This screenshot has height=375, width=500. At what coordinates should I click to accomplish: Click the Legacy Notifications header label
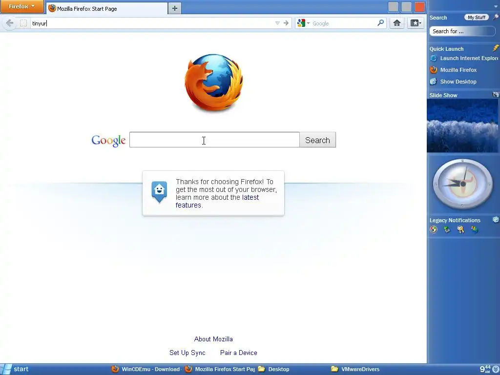(455, 220)
